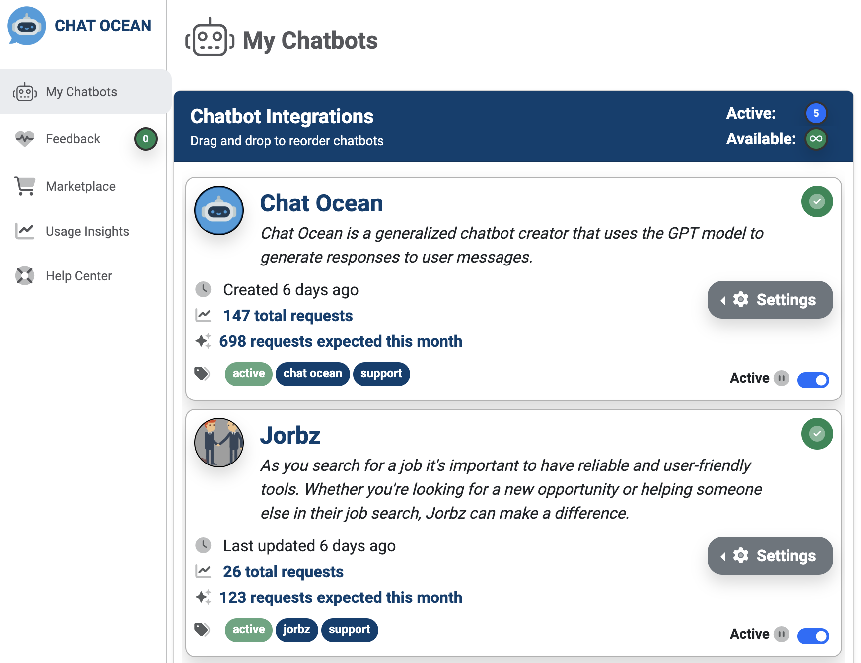Open the 147 total requests link
861x663 pixels.
click(x=288, y=316)
